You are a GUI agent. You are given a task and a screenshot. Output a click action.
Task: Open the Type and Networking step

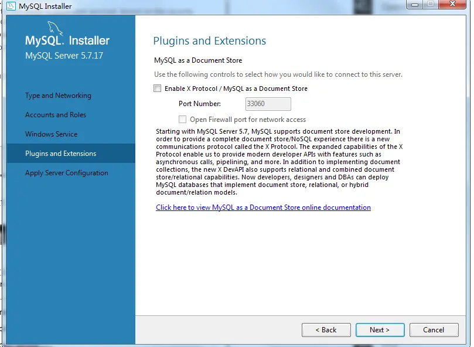coord(58,96)
